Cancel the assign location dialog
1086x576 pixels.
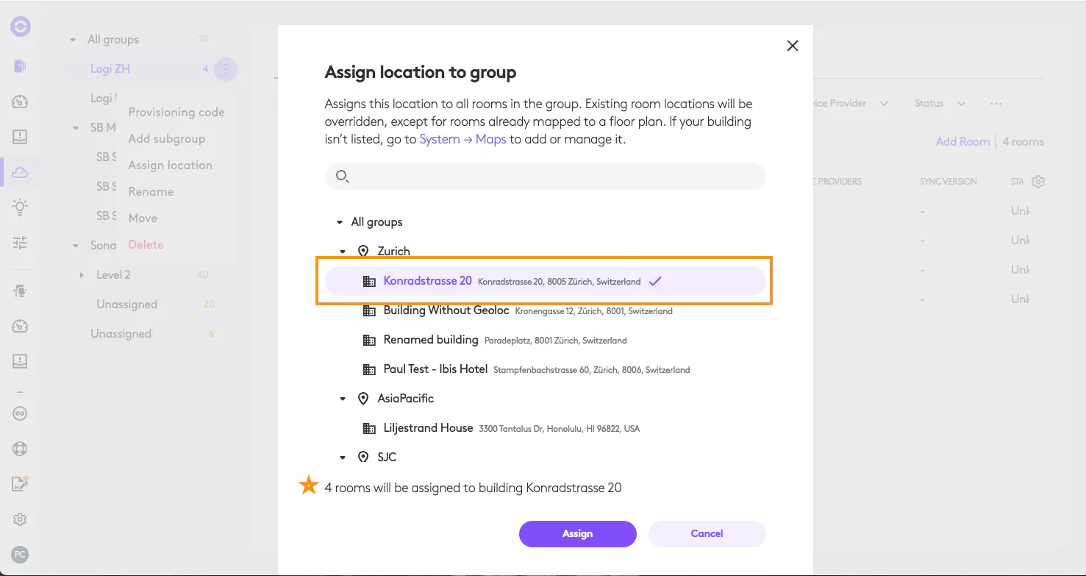coord(707,534)
